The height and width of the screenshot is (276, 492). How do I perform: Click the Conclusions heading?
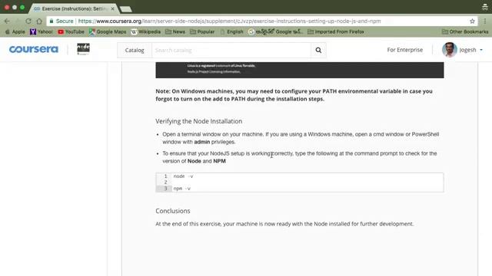pyautogui.click(x=172, y=211)
